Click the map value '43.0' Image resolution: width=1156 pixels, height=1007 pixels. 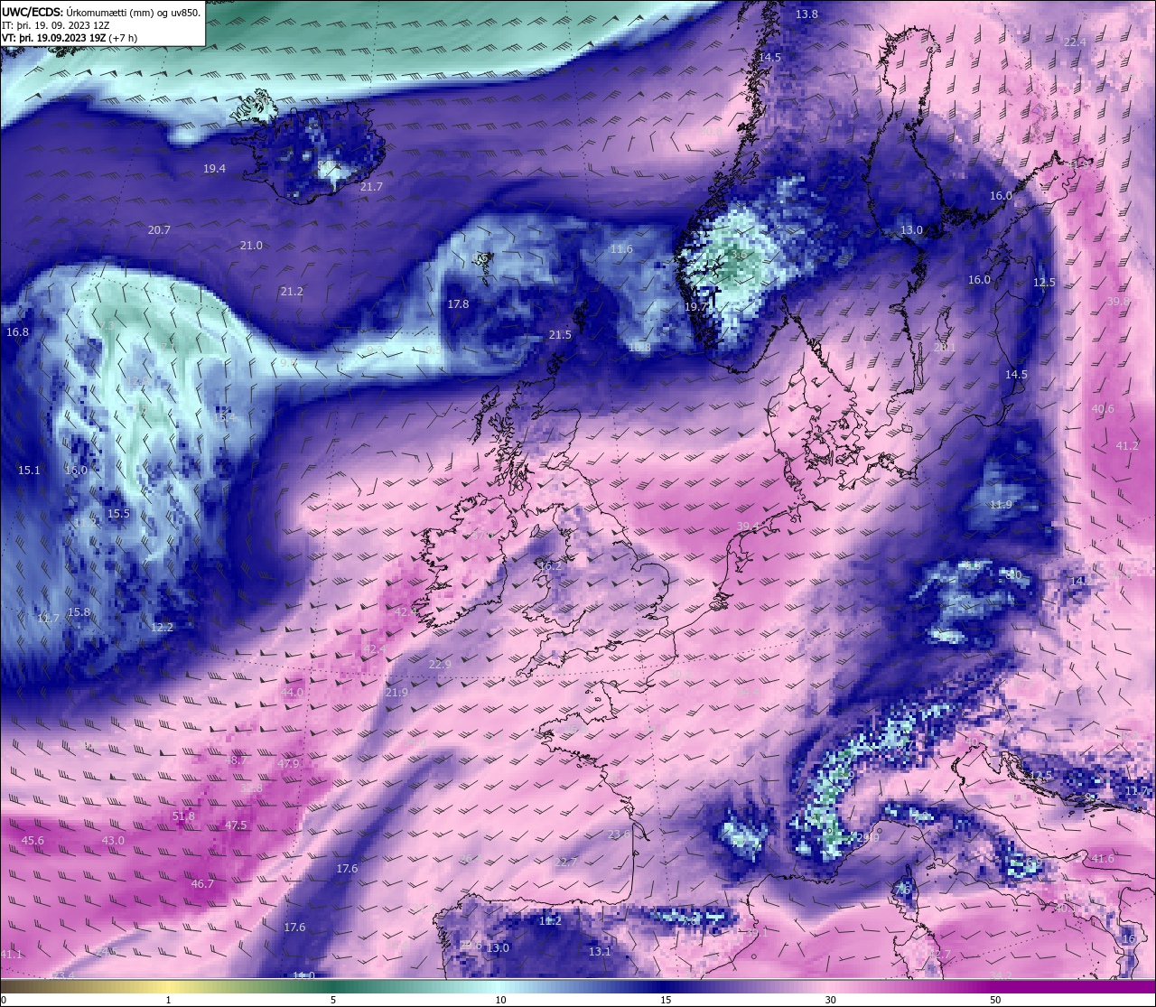(113, 841)
